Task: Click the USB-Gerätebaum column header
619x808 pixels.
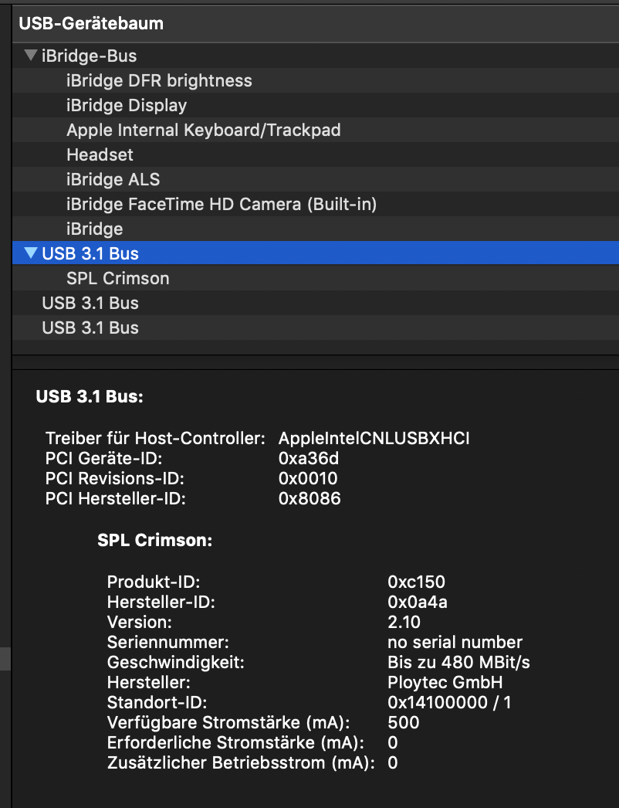Action: (x=91, y=23)
